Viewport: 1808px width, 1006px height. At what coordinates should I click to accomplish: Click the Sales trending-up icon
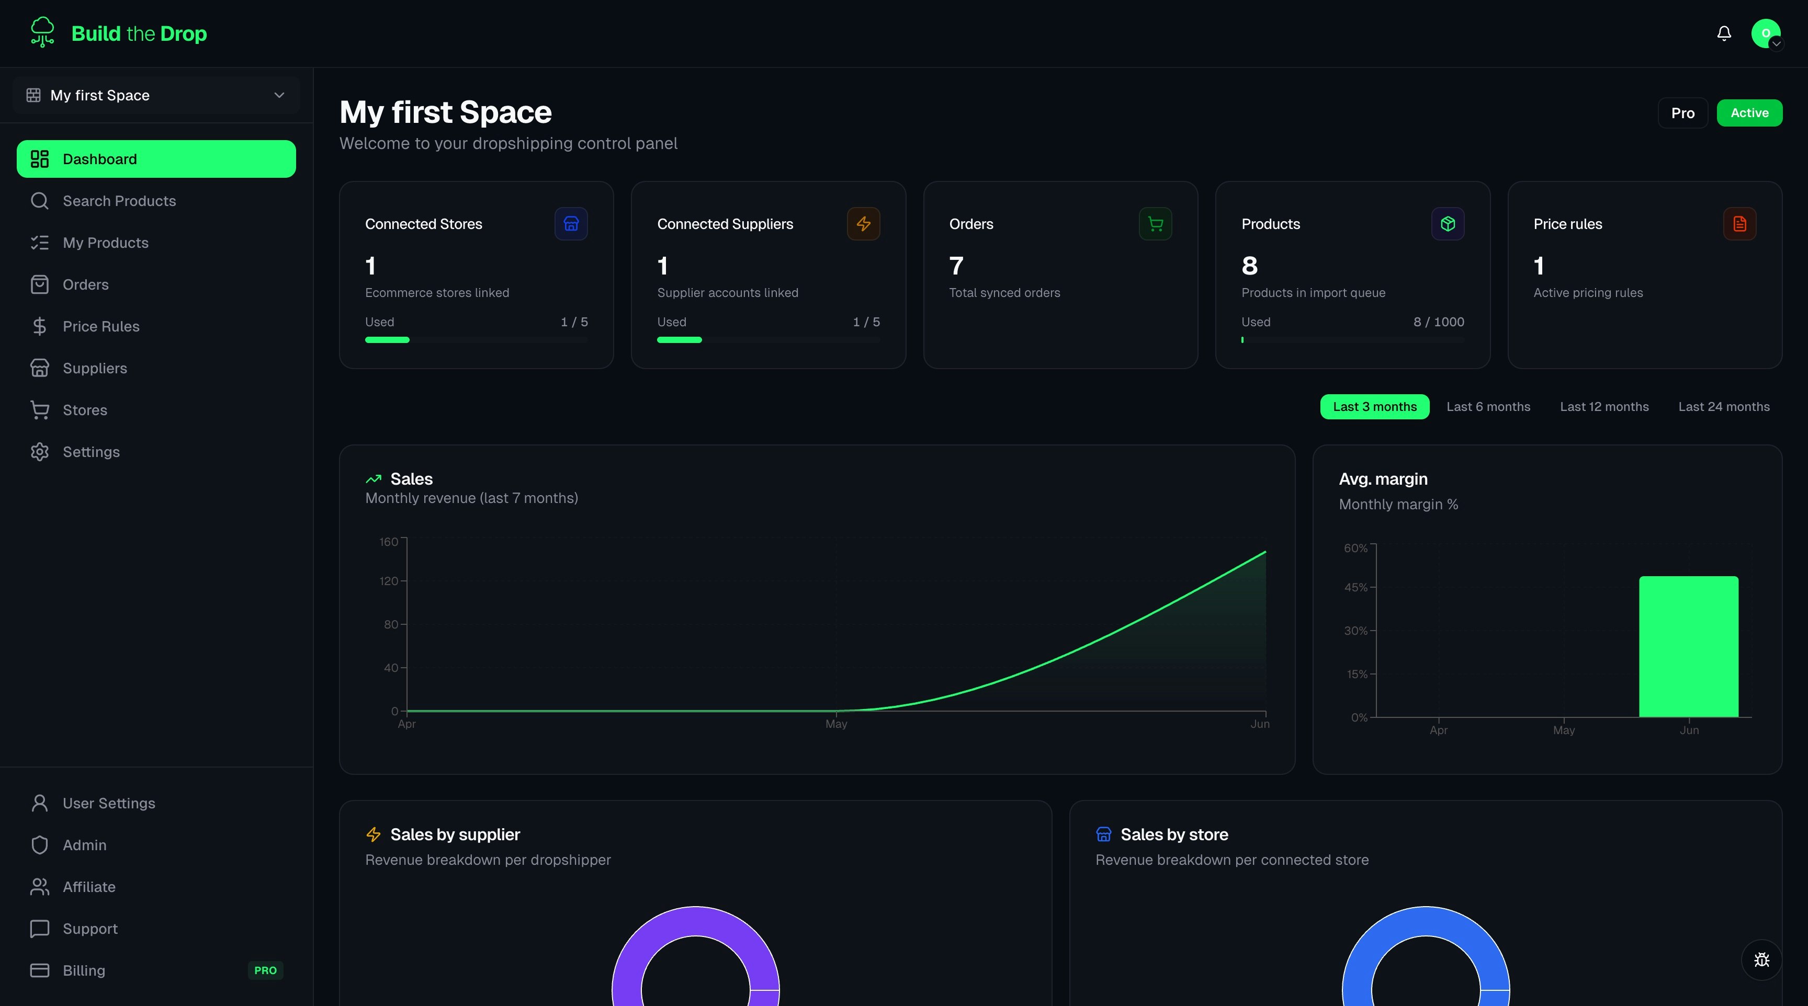tap(374, 479)
